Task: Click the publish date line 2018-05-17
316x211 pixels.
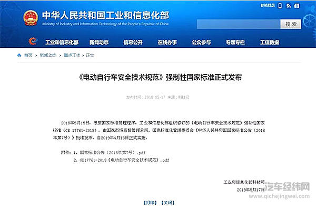Action: point(157,97)
